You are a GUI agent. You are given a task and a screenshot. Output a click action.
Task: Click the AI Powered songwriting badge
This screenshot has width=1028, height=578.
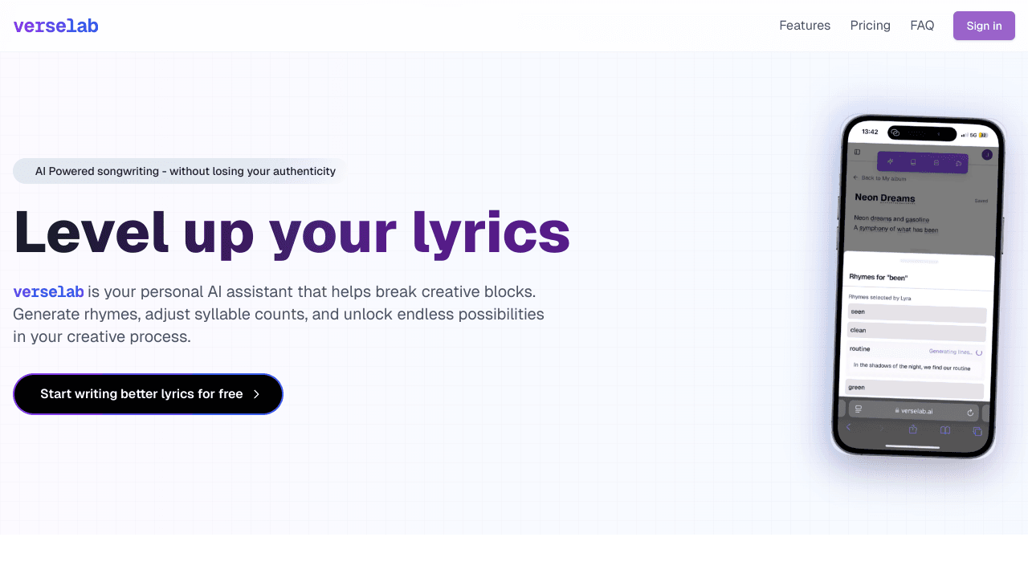point(180,171)
